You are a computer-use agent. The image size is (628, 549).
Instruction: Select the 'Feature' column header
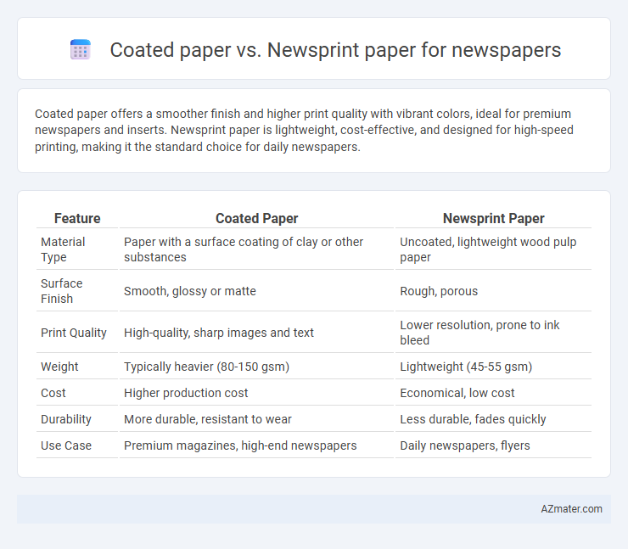click(x=77, y=218)
